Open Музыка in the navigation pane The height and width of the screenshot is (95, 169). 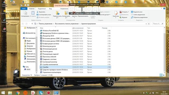pyautogui.click(x=29, y=51)
